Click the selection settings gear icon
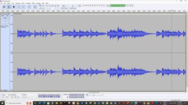The height and width of the screenshot is (105, 188). tap(67, 97)
